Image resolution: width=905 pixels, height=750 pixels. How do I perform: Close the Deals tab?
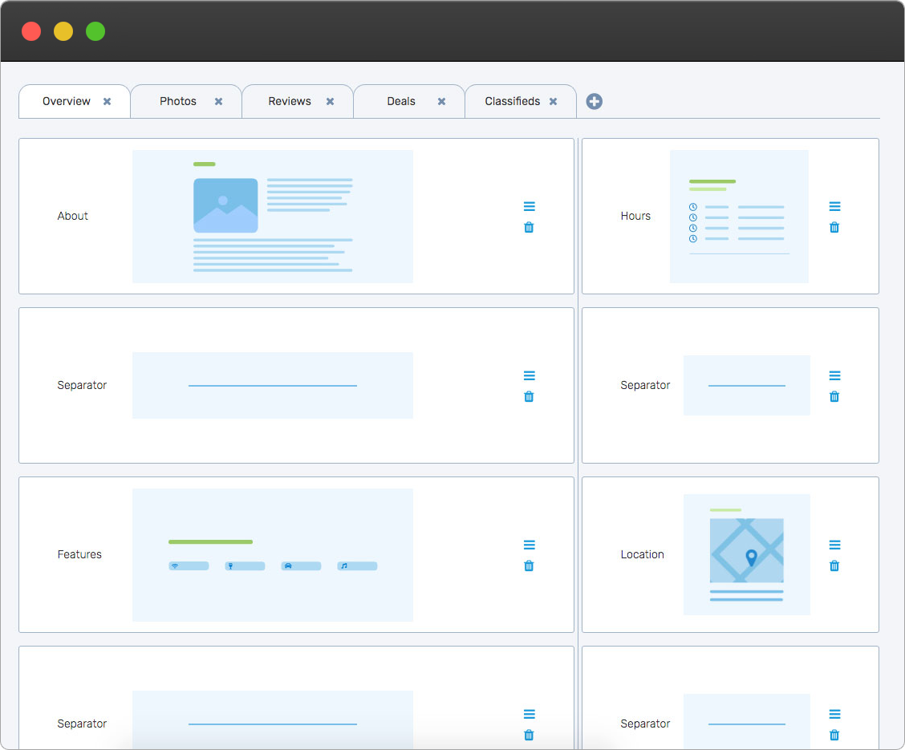point(441,102)
